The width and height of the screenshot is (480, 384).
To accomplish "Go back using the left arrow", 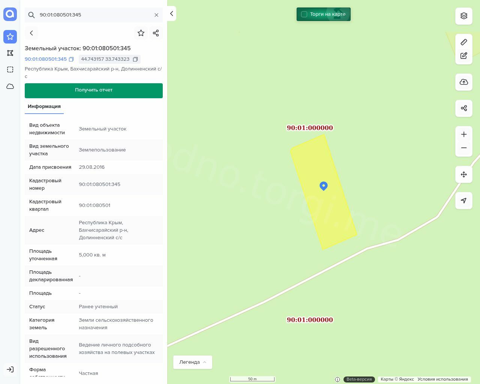I will [x=31, y=33].
